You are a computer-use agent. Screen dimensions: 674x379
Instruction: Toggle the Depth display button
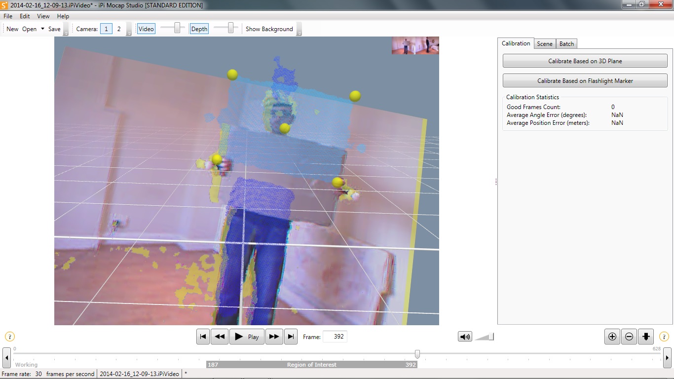pyautogui.click(x=199, y=29)
